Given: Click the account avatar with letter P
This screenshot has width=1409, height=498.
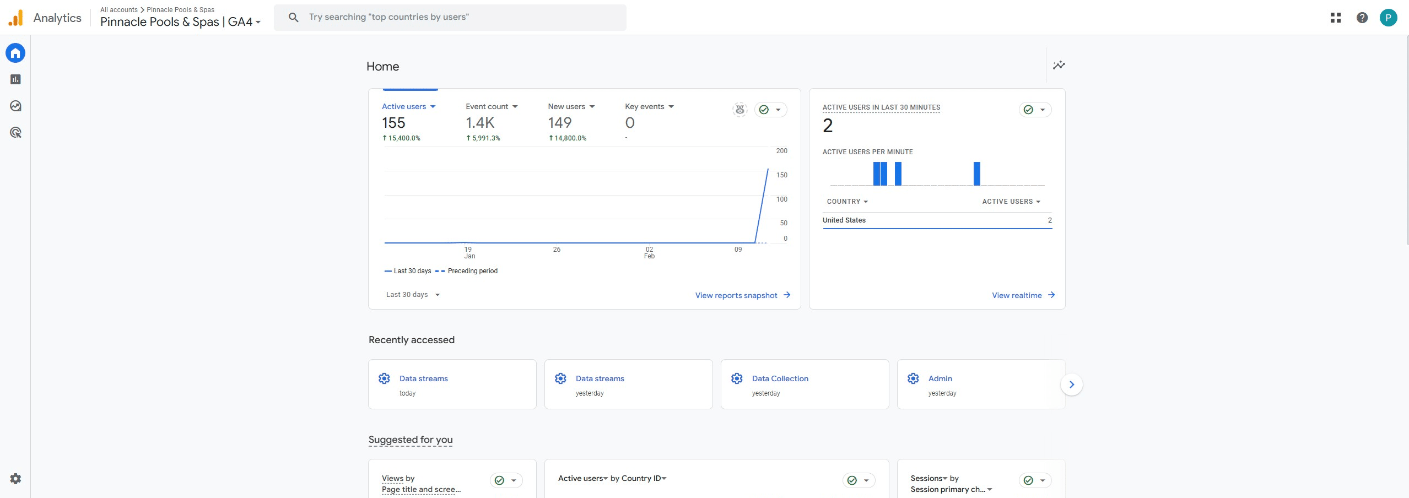Looking at the screenshot, I should pyautogui.click(x=1388, y=18).
